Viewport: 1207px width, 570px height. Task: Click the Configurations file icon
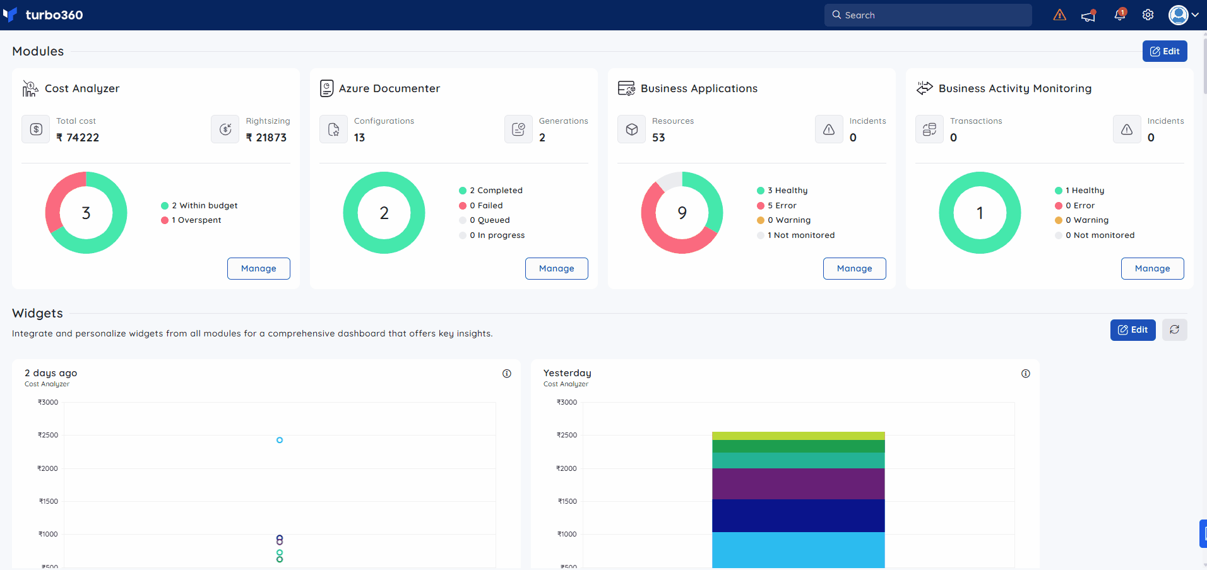(x=334, y=129)
